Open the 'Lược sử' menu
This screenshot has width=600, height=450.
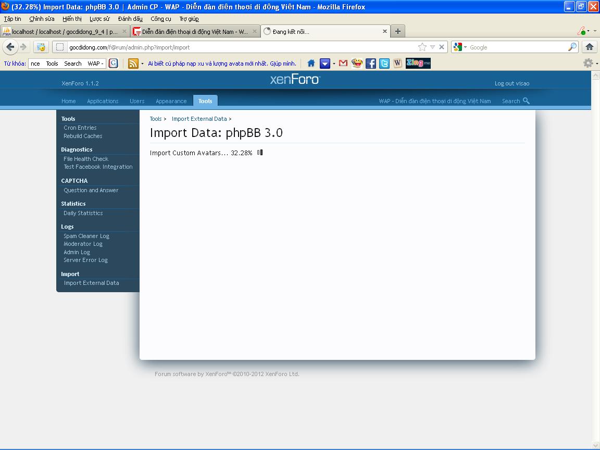pyautogui.click(x=99, y=19)
